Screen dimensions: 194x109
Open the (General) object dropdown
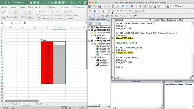pyautogui.click(x=149, y=20)
